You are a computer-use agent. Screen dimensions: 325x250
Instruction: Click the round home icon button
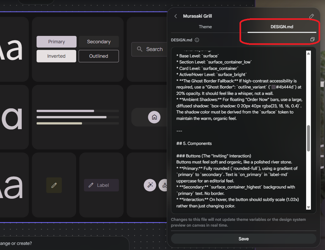pos(154,117)
